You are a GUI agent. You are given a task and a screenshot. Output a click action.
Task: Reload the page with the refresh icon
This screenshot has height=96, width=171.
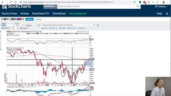(x=11, y=2)
